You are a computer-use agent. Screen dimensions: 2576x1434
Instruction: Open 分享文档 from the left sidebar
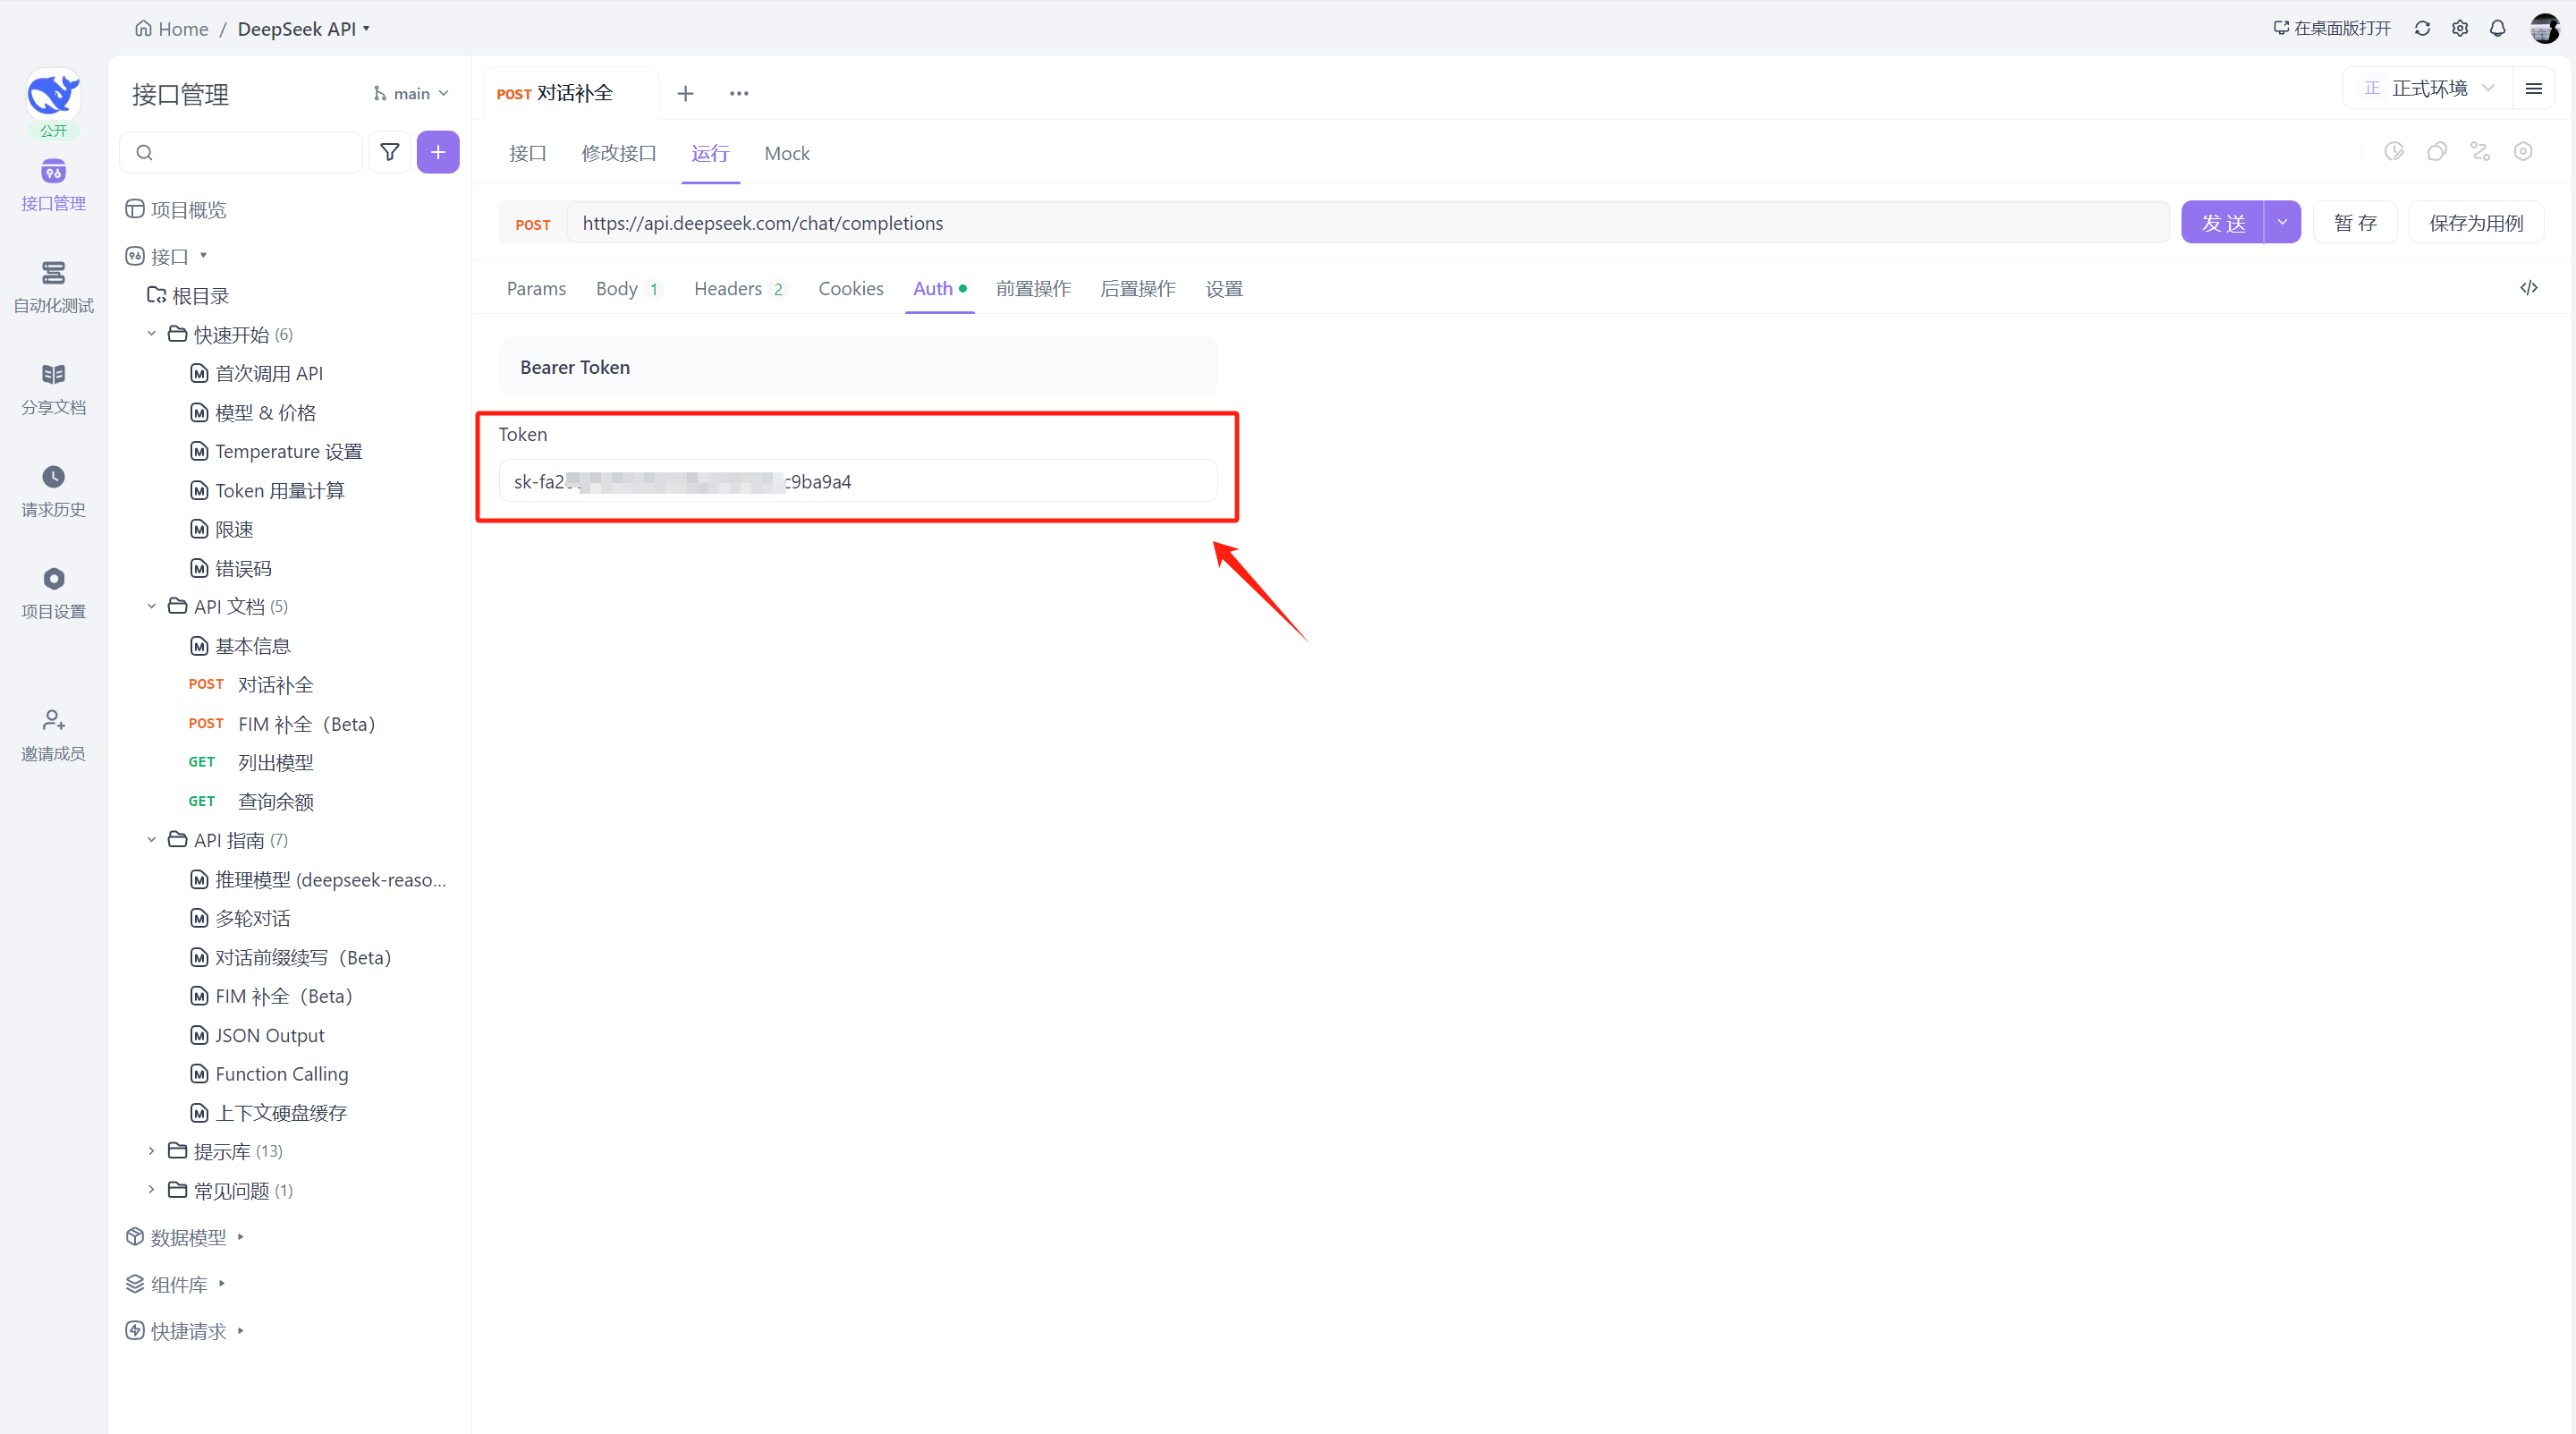(x=53, y=390)
